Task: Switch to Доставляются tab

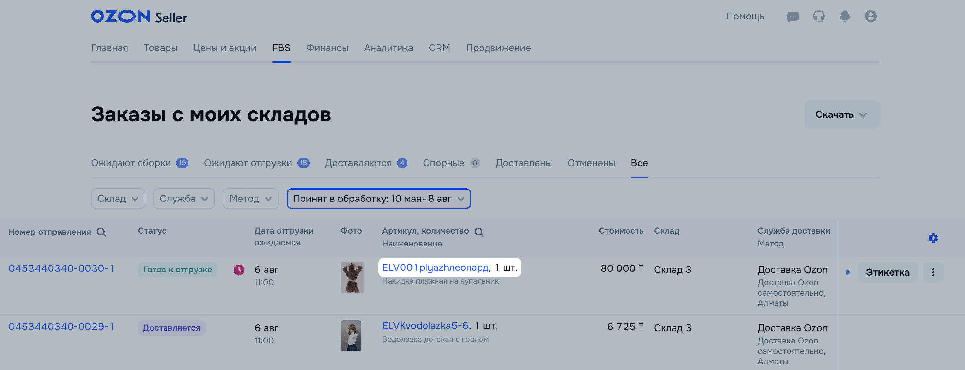Action: (x=366, y=163)
